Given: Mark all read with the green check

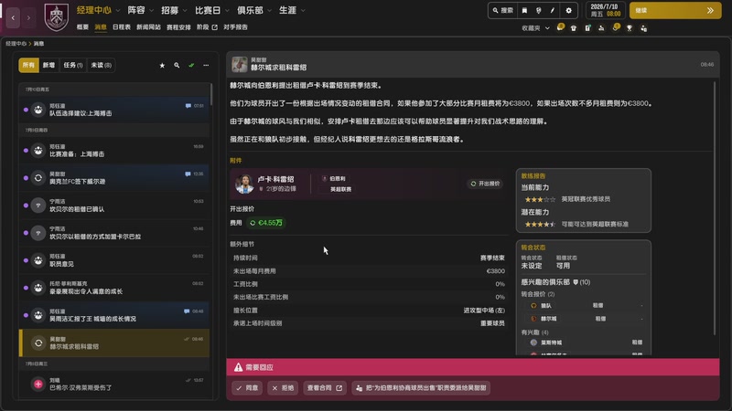Looking at the screenshot, I should 191,65.
